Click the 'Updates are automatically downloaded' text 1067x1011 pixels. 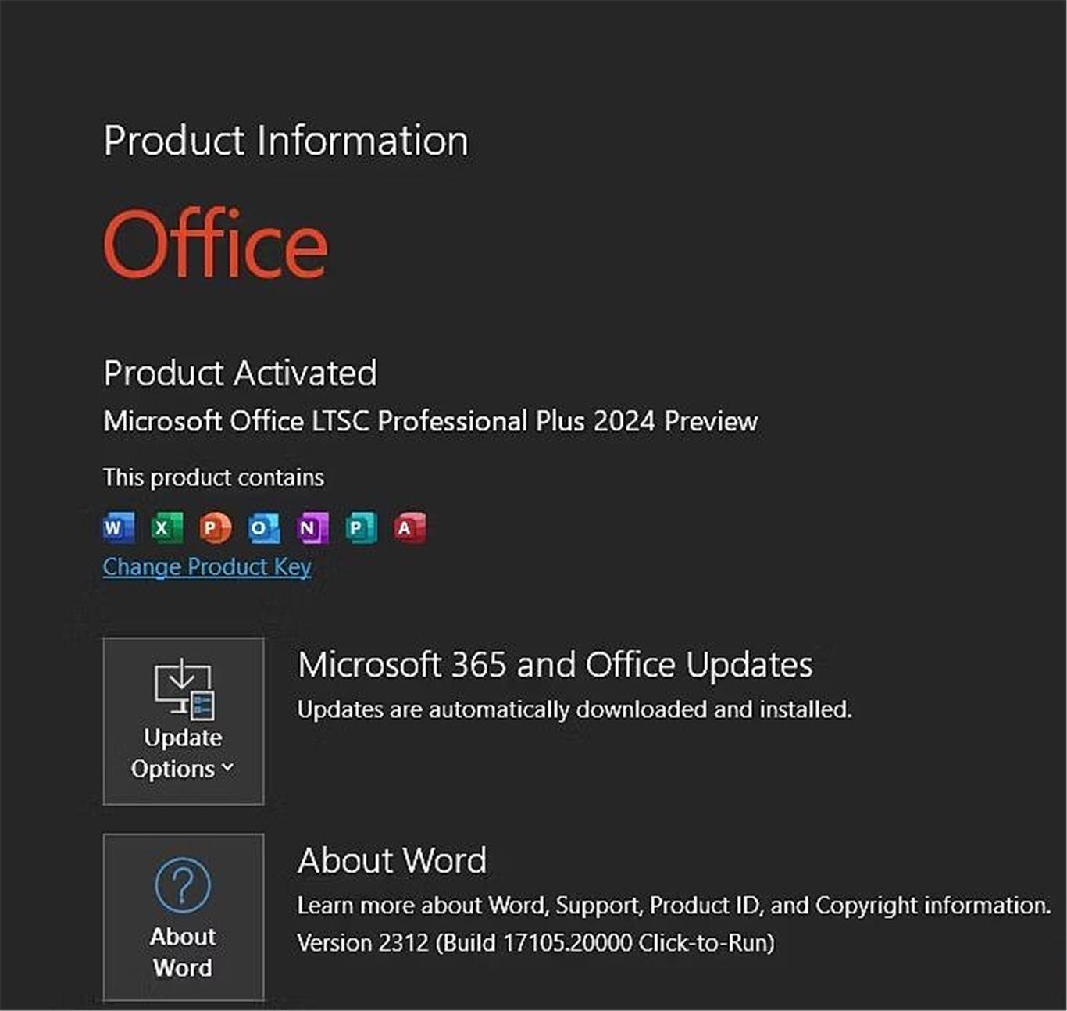574,709
